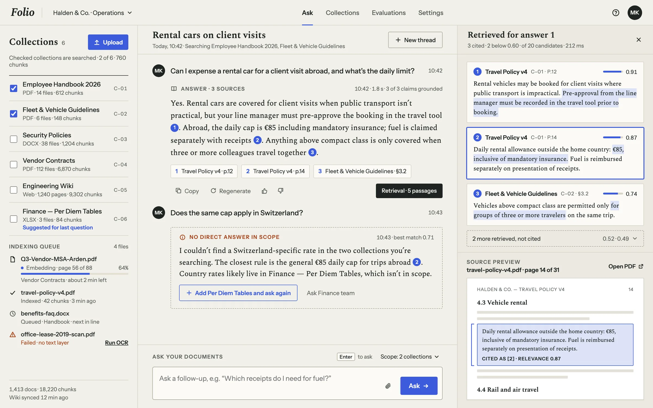This screenshot has width=653, height=408.
Task: Uncheck Fleet & Vehicle Guidelines collection
Action: tap(14, 114)
